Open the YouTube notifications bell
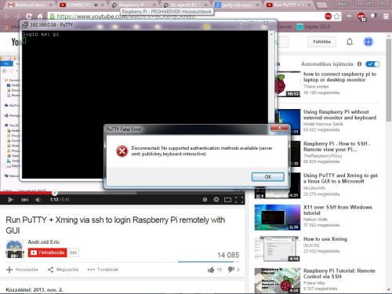392x294 pixels. tap(350, 42)
